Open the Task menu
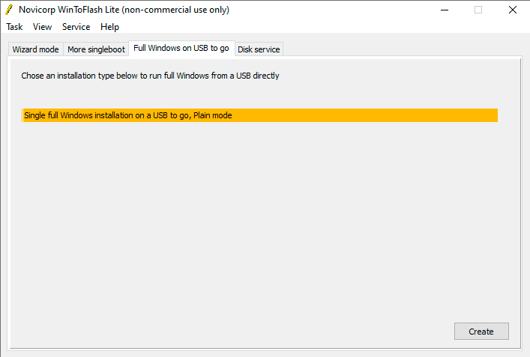530x357 pixels. click(x=14, y=27)
